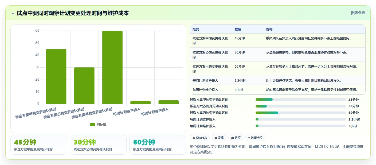Click the 2.5小时 cell in the table
Viewport: 376px width, 165px height.
point(240,81)
